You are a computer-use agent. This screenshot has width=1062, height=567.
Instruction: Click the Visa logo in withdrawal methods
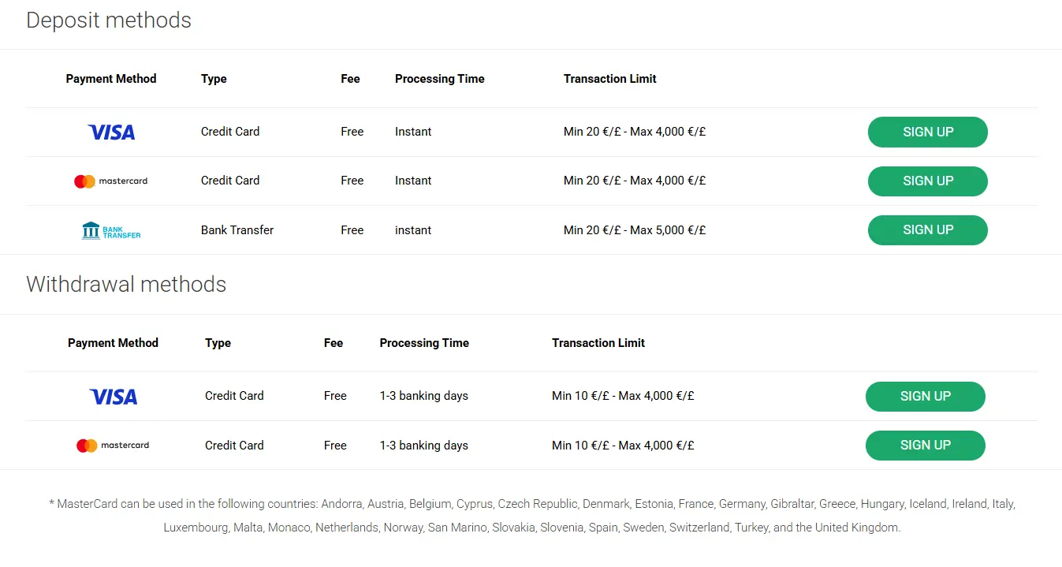[114, 397]
